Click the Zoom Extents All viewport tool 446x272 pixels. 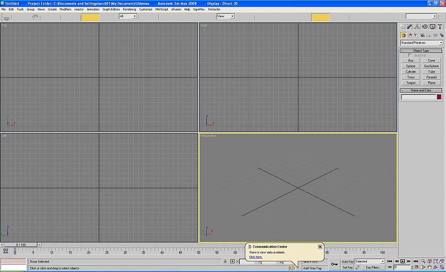point(442,261)
